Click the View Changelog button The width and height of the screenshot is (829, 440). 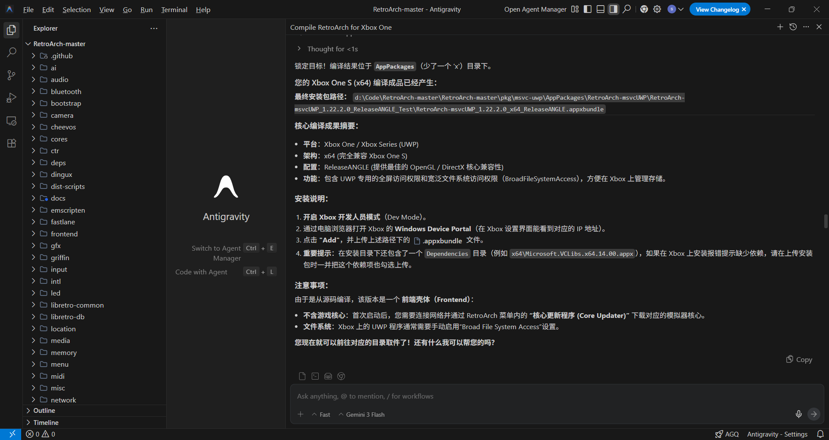[717, 9]
